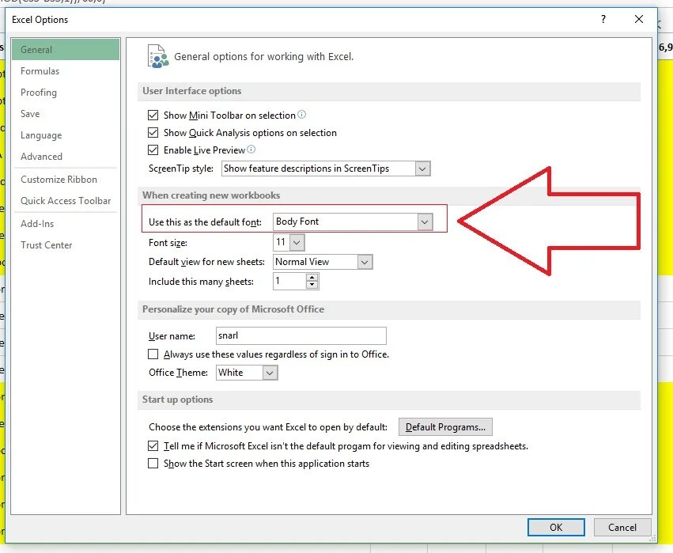The height and width of the screenshot is (553, 673).
Task: Click the Cancel button
Action: (x=622, y=527)
